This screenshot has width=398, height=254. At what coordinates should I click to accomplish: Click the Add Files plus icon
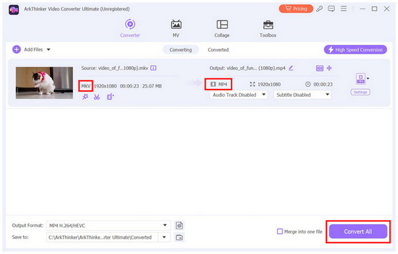pyautogui.click(x=16, y=49)
